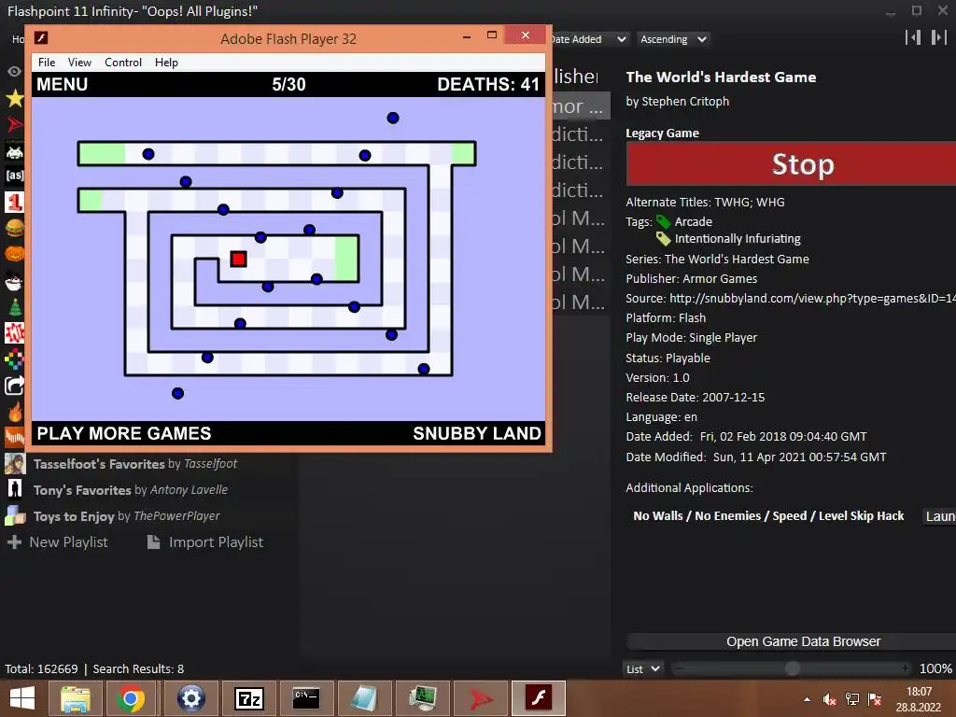The image size is (956, 717).
Task: Open the Control menu in Flash Player
Action: 123,63
